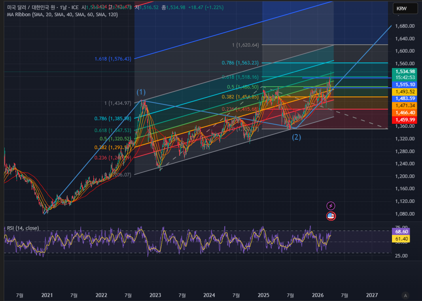
Task: Click the purple 68.60 RSI value label
Action: tap(401, 231)
